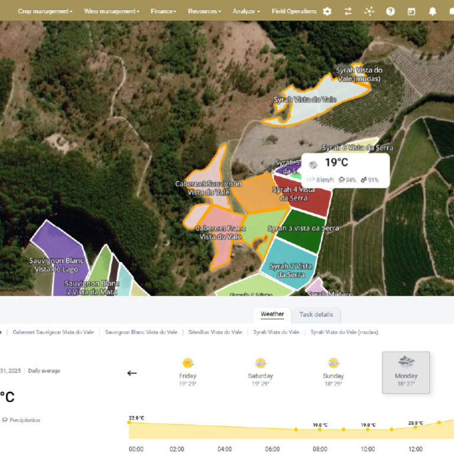This screenshot has height=454, width=454.
Task: Switch to the Weather tab
Action: click(x=272, y=314)
